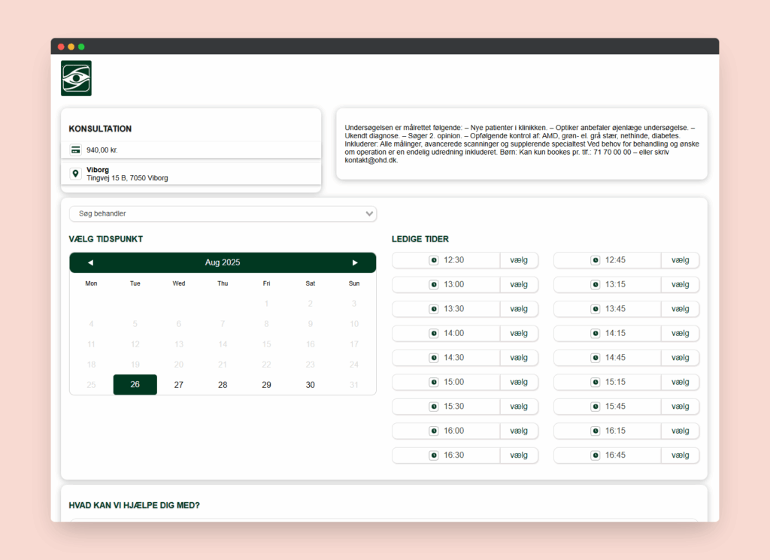Click the 940,00 kr. price text
Image resolution: width=770 pixels, height=560 pixels.
(x=102, y=150)
